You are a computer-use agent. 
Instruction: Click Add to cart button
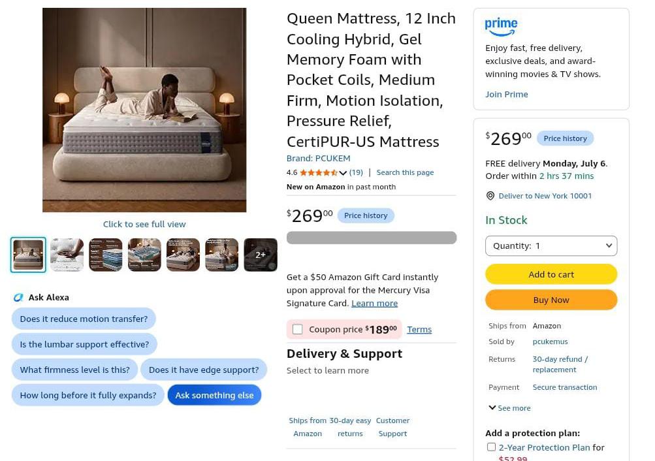[x=551, y=274]
